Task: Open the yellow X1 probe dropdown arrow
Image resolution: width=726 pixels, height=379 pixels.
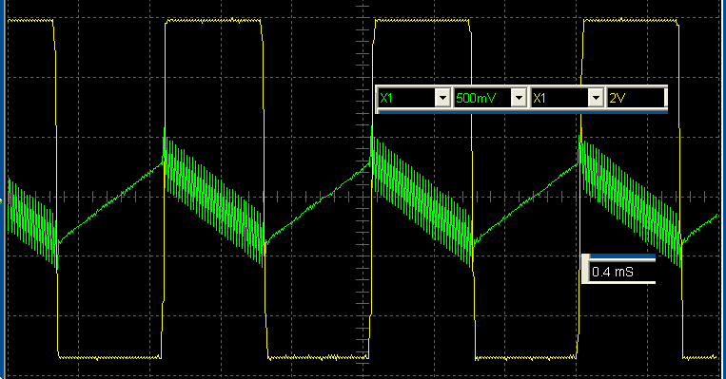Action: (x=596, y=98)
